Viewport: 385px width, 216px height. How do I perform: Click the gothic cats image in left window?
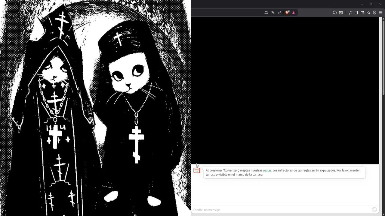coord(95,108)
